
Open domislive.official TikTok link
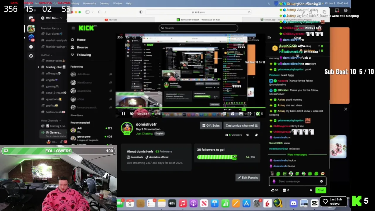point(157,157)
